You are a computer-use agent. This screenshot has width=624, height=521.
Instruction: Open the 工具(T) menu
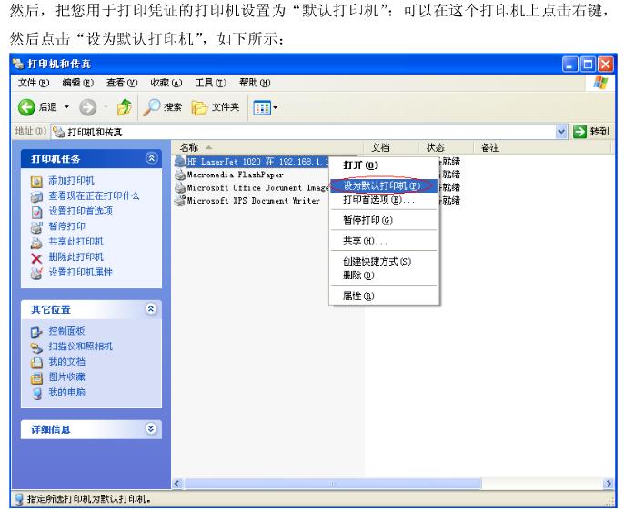click(x=210, y=83)
